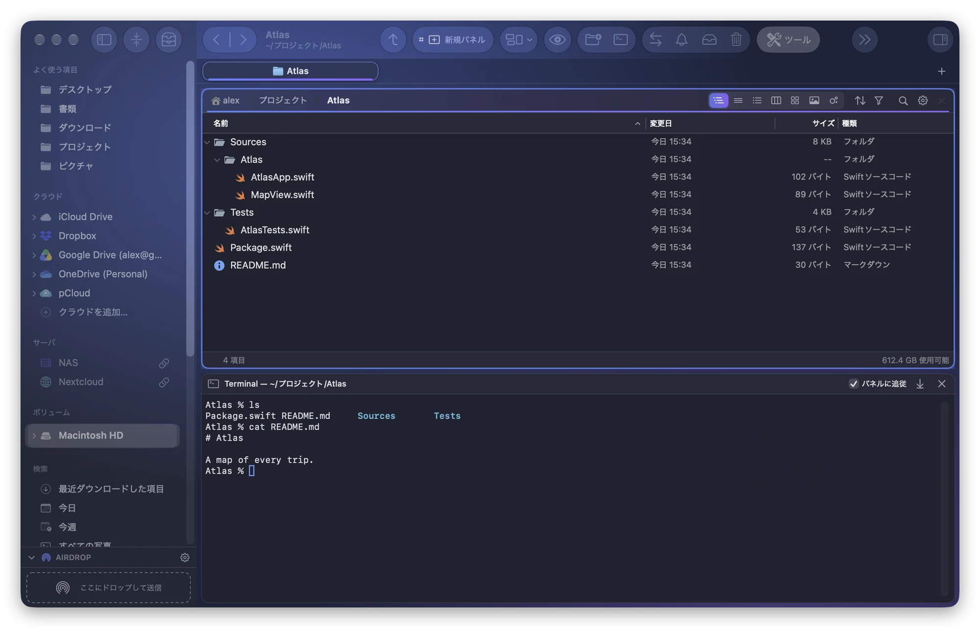
Task: Click the sidebar vertical scrollbar
Action: coord(190,208)
